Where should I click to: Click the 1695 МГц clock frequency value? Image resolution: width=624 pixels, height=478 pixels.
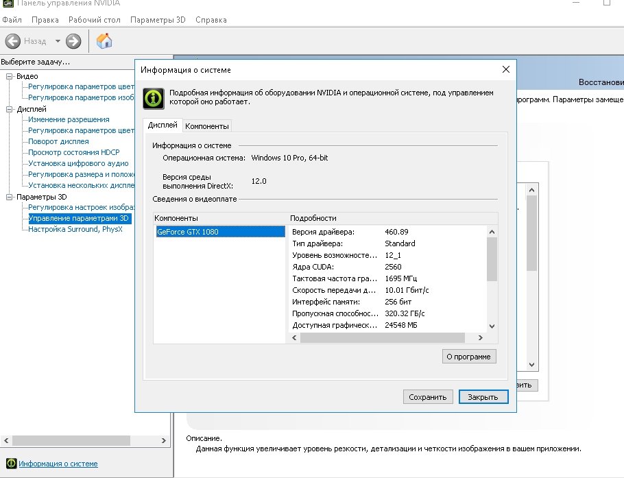[x=400, y=278]
